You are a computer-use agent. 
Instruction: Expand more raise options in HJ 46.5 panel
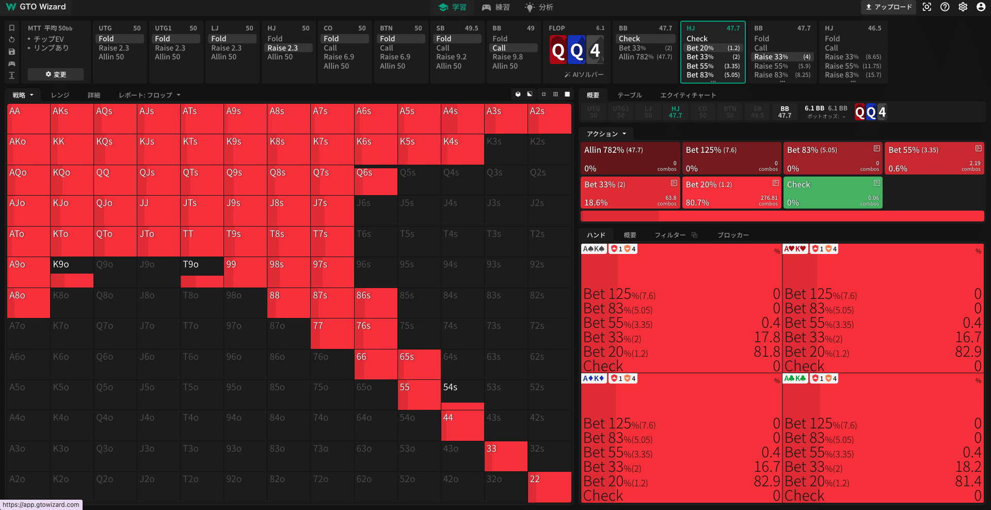(853, 81)
